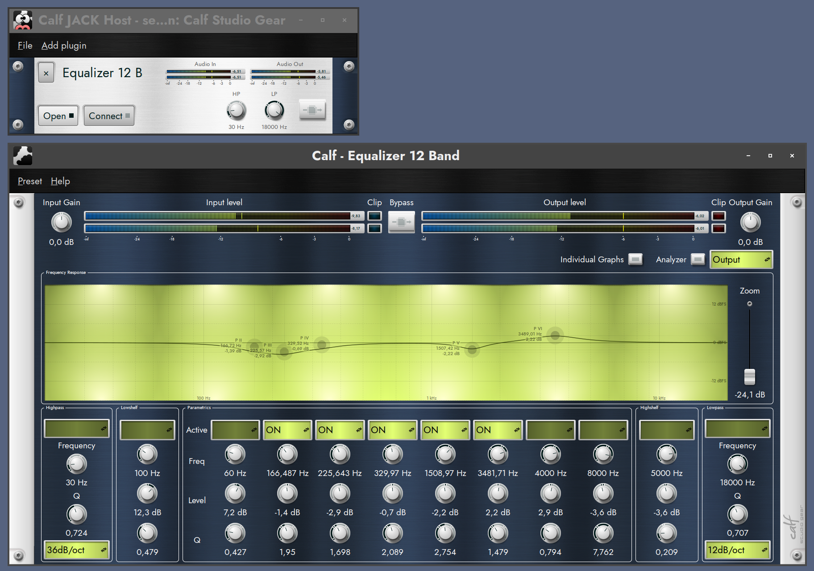This screenshot has width=814, height=571.
Task: Click the Q knob reading 2,089
Action: [x=392, y=533]
